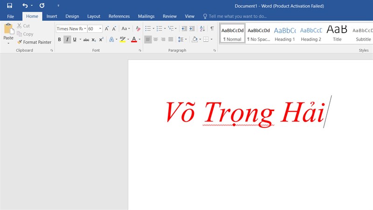This screenshot has height=210, width=373.
Task: Open underline style options arrow
Action: (x=80, y=39)
